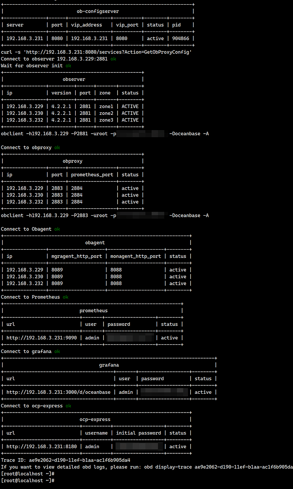Click 'admin' user in the prometheus row
This screenshot has height=489, width=293.
tap(92, 338)
